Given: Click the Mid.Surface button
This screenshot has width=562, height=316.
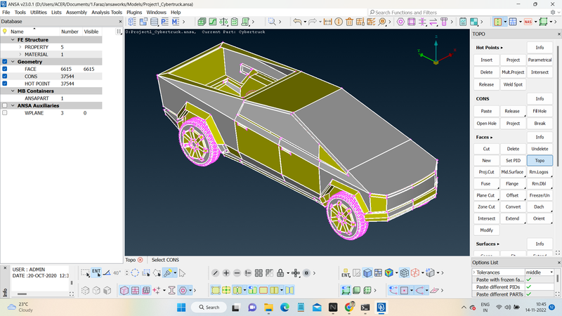Looking at the screenshot, I should tap(512, 172).
